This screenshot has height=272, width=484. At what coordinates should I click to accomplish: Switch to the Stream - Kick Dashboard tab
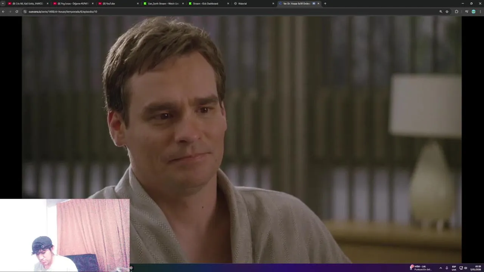point(208,3)
